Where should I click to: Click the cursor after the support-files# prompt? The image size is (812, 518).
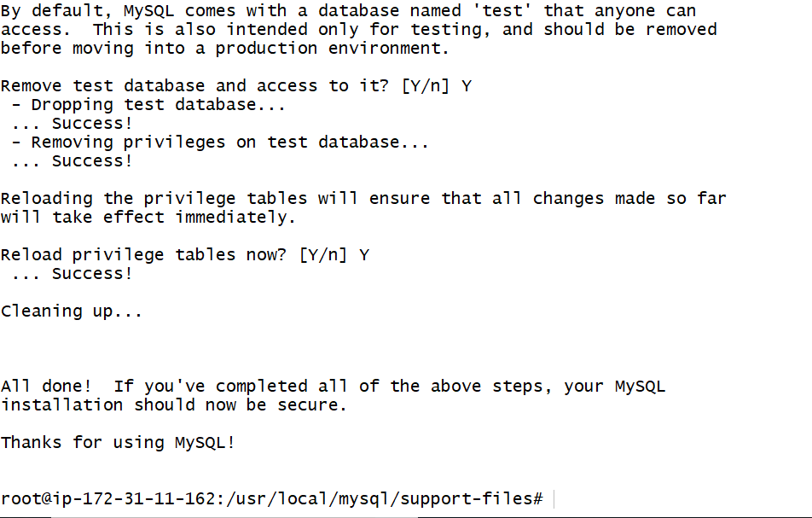coord(554,498)
